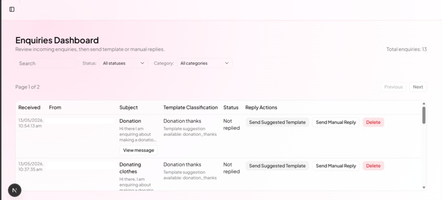Click the Template Classification column header
This screenshot has width=442, height=200.
pos(190,107)
